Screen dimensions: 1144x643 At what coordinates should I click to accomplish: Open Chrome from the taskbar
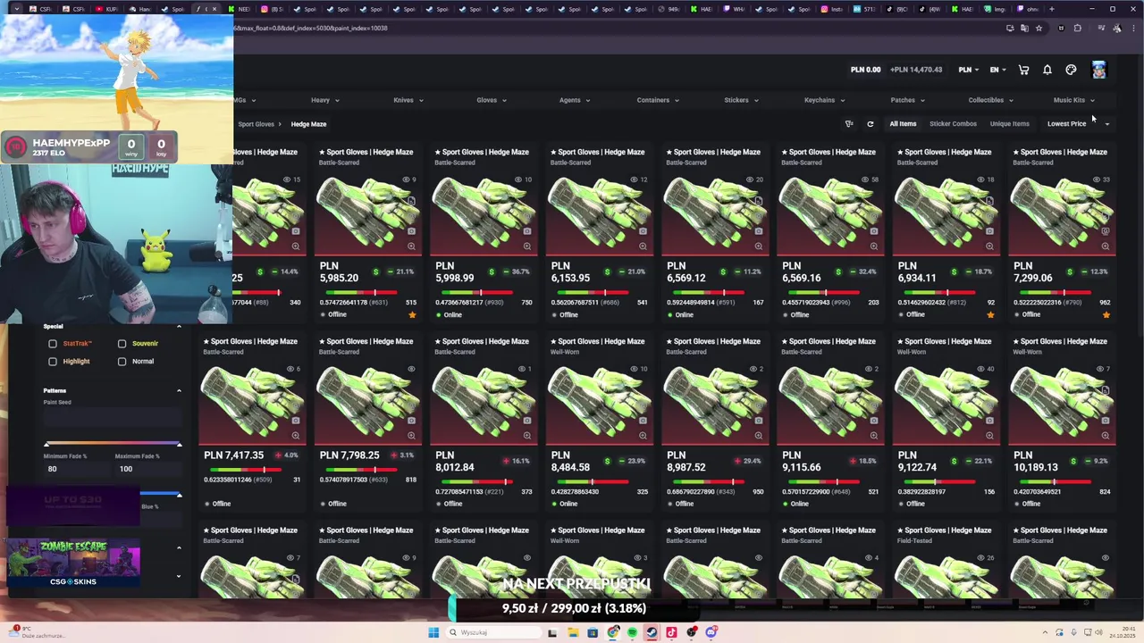(613, 632)
